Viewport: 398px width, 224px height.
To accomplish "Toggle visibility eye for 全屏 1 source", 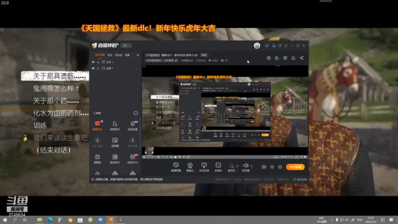I will click(93, 68).
